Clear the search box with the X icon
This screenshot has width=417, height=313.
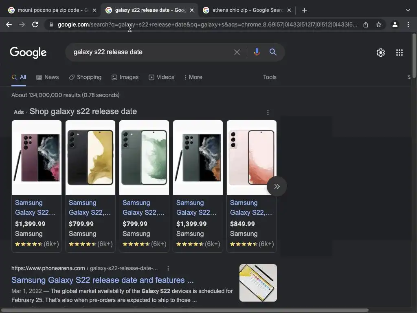(x=237, y=52)
